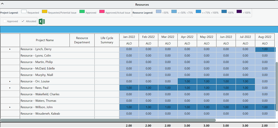Click the Project Name column header
Viewport: 278px width, 128px height.
click(45, 40)
